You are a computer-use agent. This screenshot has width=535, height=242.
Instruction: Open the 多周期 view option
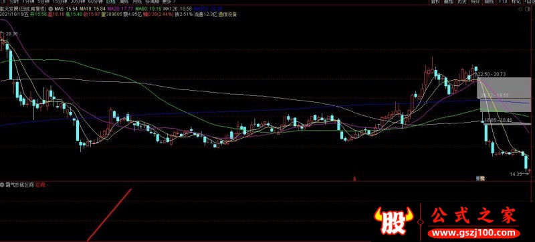click(152, 2)
